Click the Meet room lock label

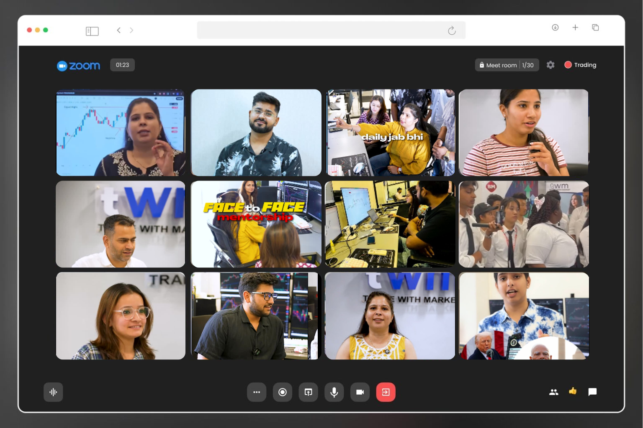tap(498, 65)
